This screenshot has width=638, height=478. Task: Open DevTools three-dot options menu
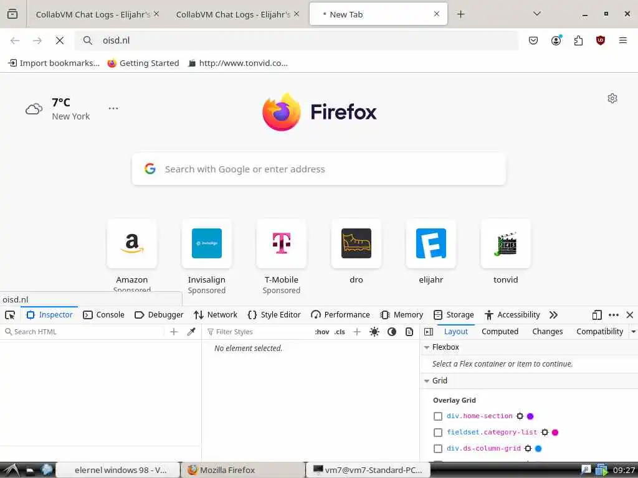click(614, 315)
